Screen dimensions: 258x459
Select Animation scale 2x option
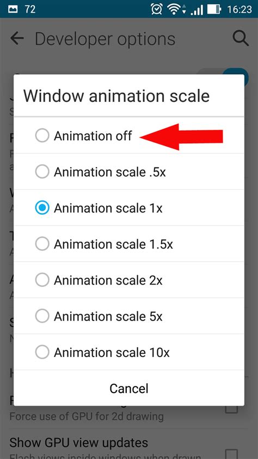tap(129, 280)
